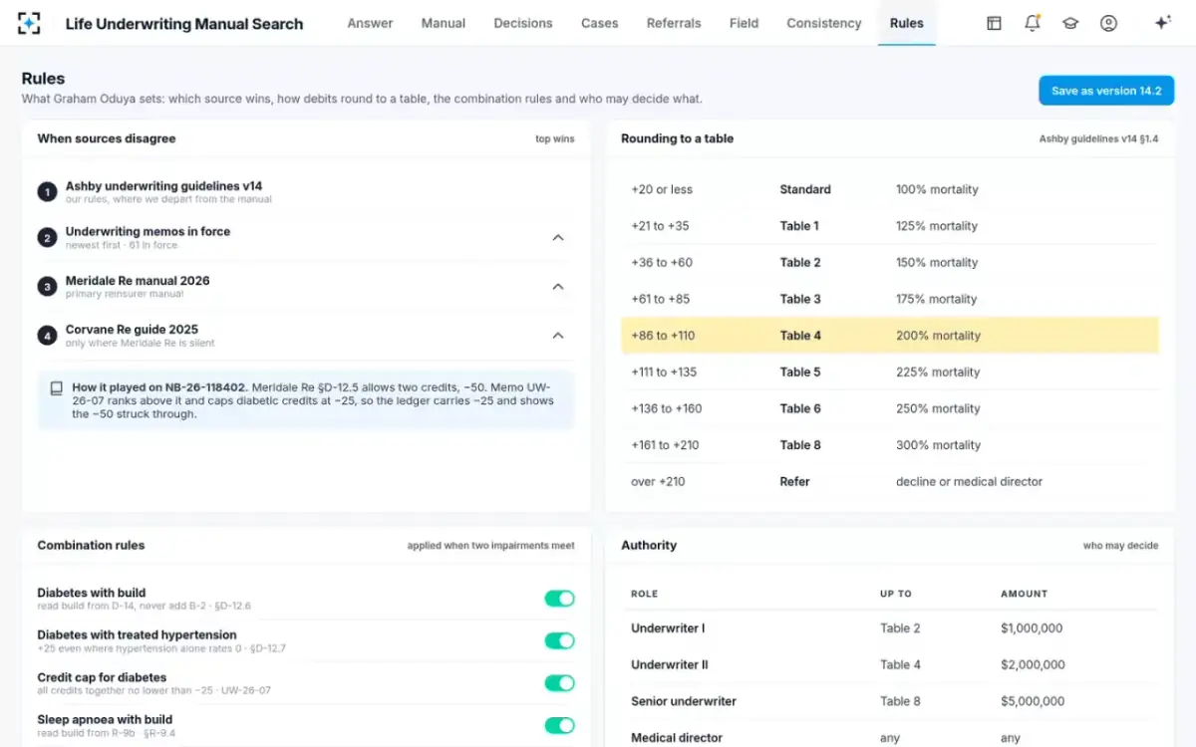Click the "over +210" range
Screen dimensions: 1196x747
point(658,482)
